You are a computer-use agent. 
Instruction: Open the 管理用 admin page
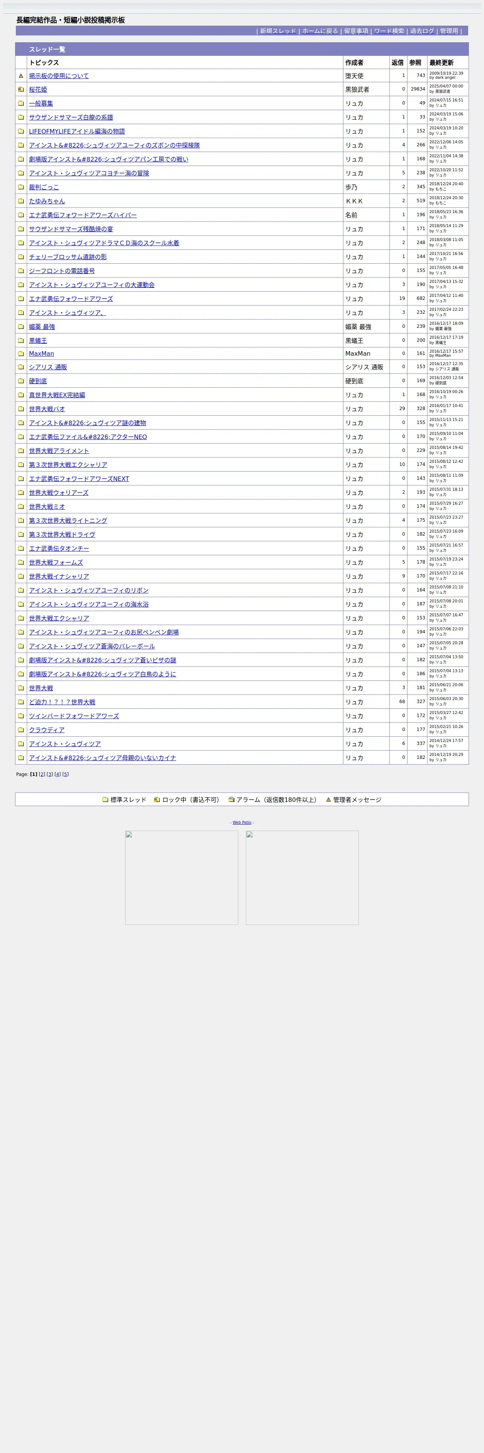[449, 31]
